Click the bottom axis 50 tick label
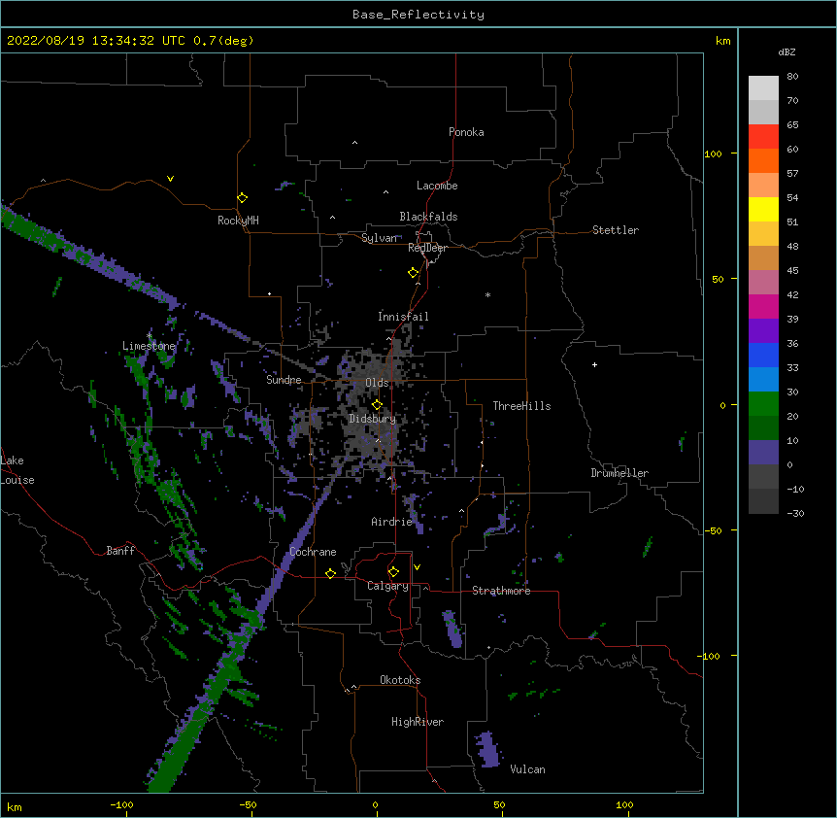The height and width of the screenshot is (818, 837). [499, 804]
